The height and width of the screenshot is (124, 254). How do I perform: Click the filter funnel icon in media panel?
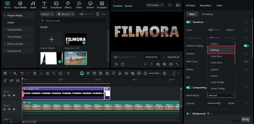[97, 14]
